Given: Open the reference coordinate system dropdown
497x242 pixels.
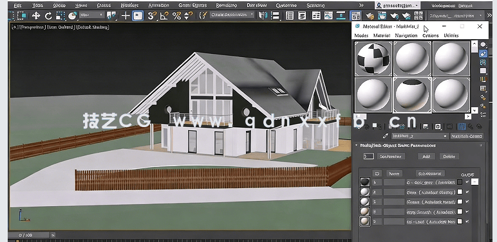Looking at the screenshot, I should click(92, 15).
